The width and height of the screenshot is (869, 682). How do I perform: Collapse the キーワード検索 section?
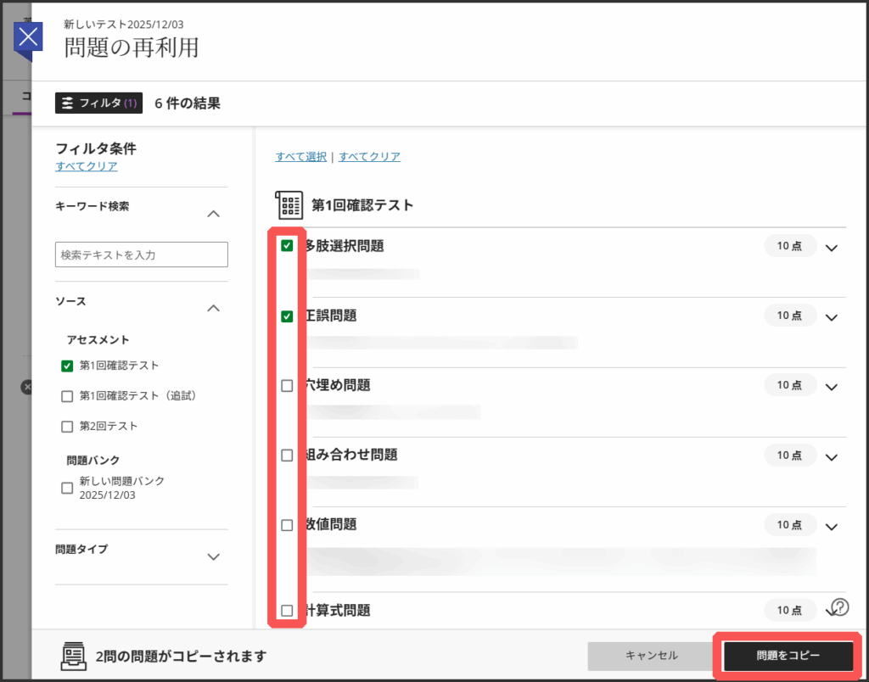(x=214, y=214)
